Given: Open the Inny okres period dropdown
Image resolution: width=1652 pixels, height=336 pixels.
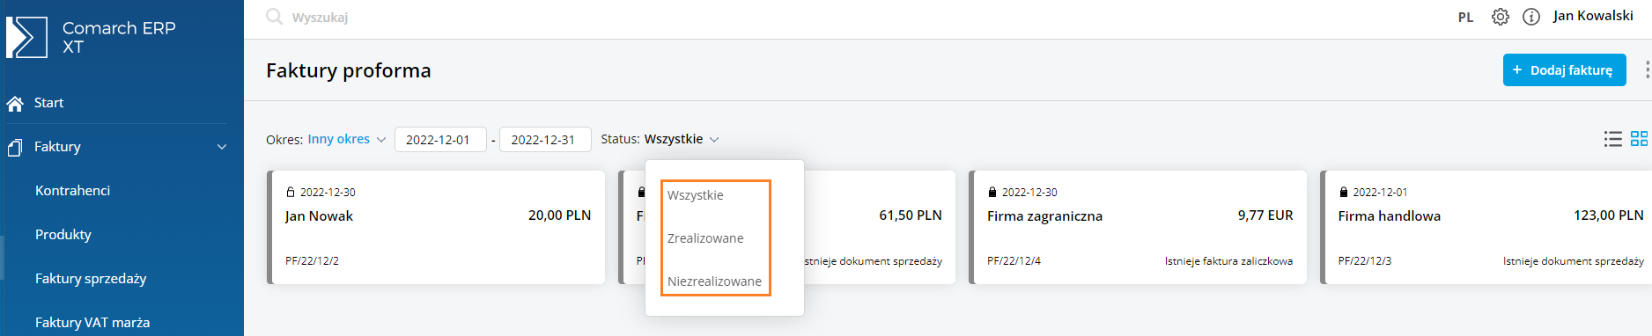Looking at the screenshot, I should pyautogui.click(x=346, y=139).
